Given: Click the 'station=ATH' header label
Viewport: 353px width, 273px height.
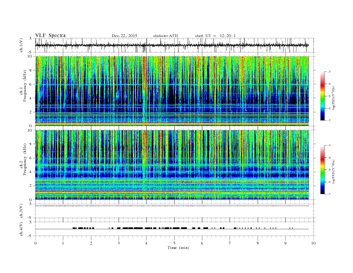Looking at the screenshot, I should (x=165, y=36).
